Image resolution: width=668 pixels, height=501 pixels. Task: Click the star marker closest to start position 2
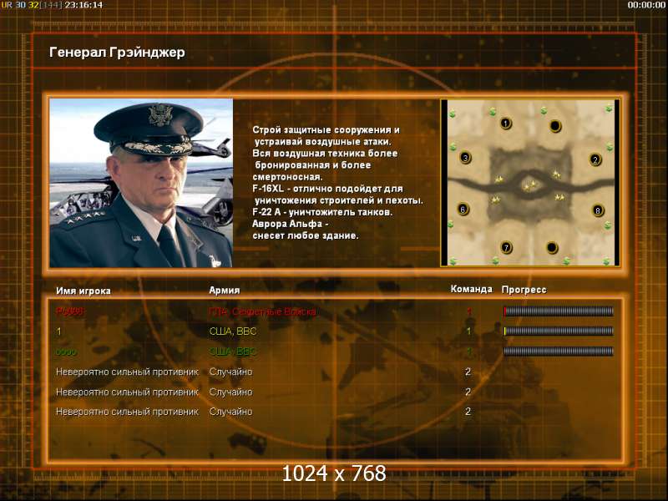click(x=556, y=174)
